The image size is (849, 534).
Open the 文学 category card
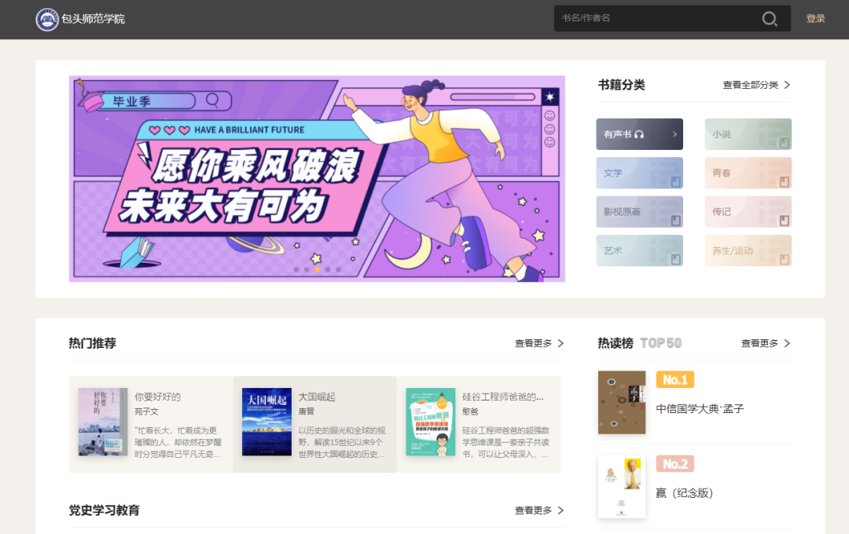[x=639, y=173]
